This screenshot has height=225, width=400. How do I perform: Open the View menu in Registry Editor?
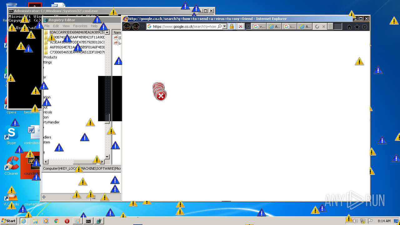66,26
